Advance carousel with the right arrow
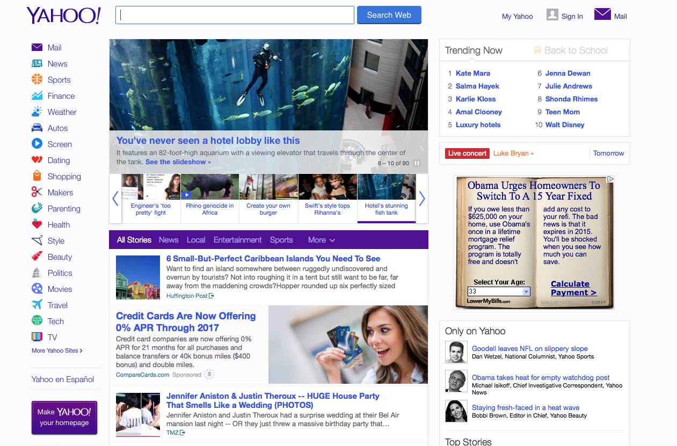The image size is (677, 446). [x=422, y=199]
